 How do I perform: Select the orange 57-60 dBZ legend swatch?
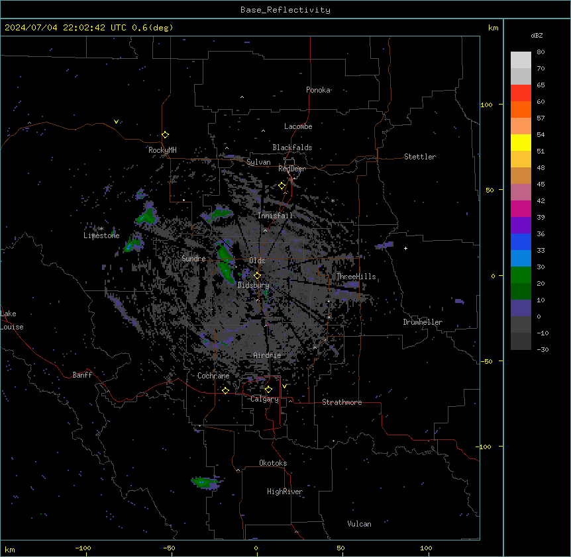[x=521, y=109]
